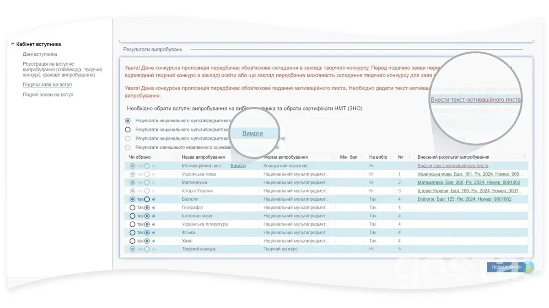
Task: Click 'Мотиваційний лист' name cell
Action: pyautogui.click(x=201, y=166)
